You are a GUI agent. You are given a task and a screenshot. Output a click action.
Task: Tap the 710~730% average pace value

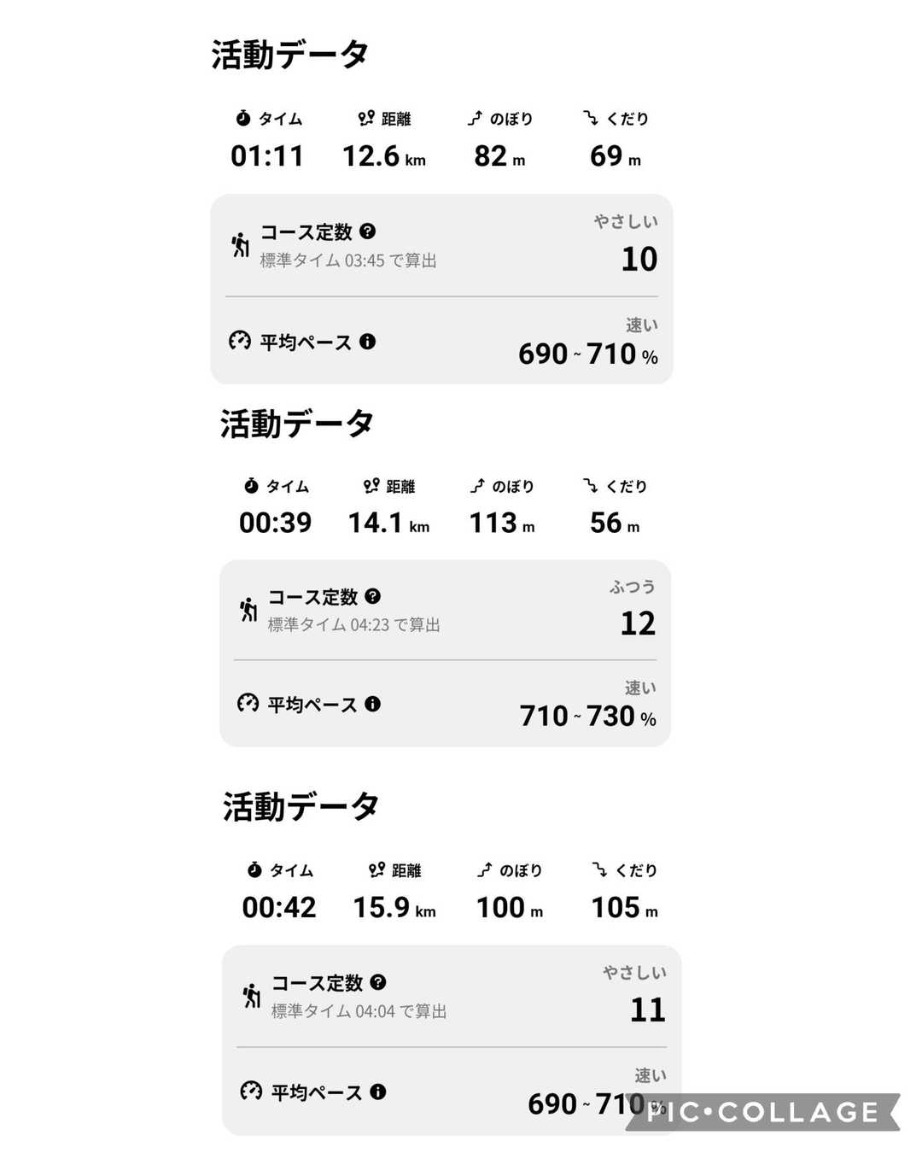587,717
